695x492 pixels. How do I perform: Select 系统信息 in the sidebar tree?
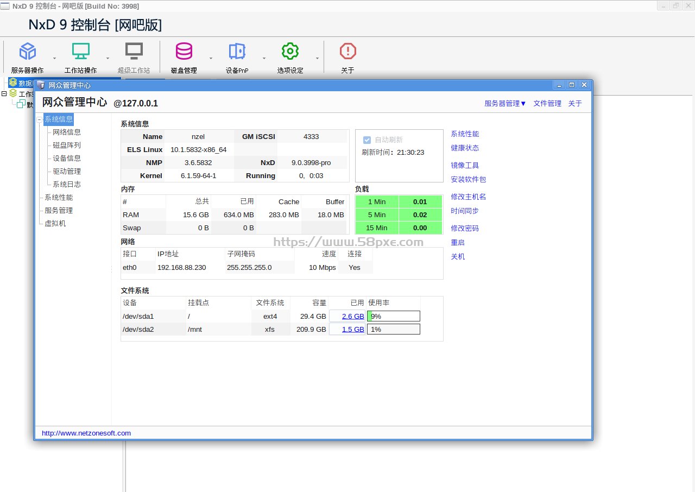(59, 119)
